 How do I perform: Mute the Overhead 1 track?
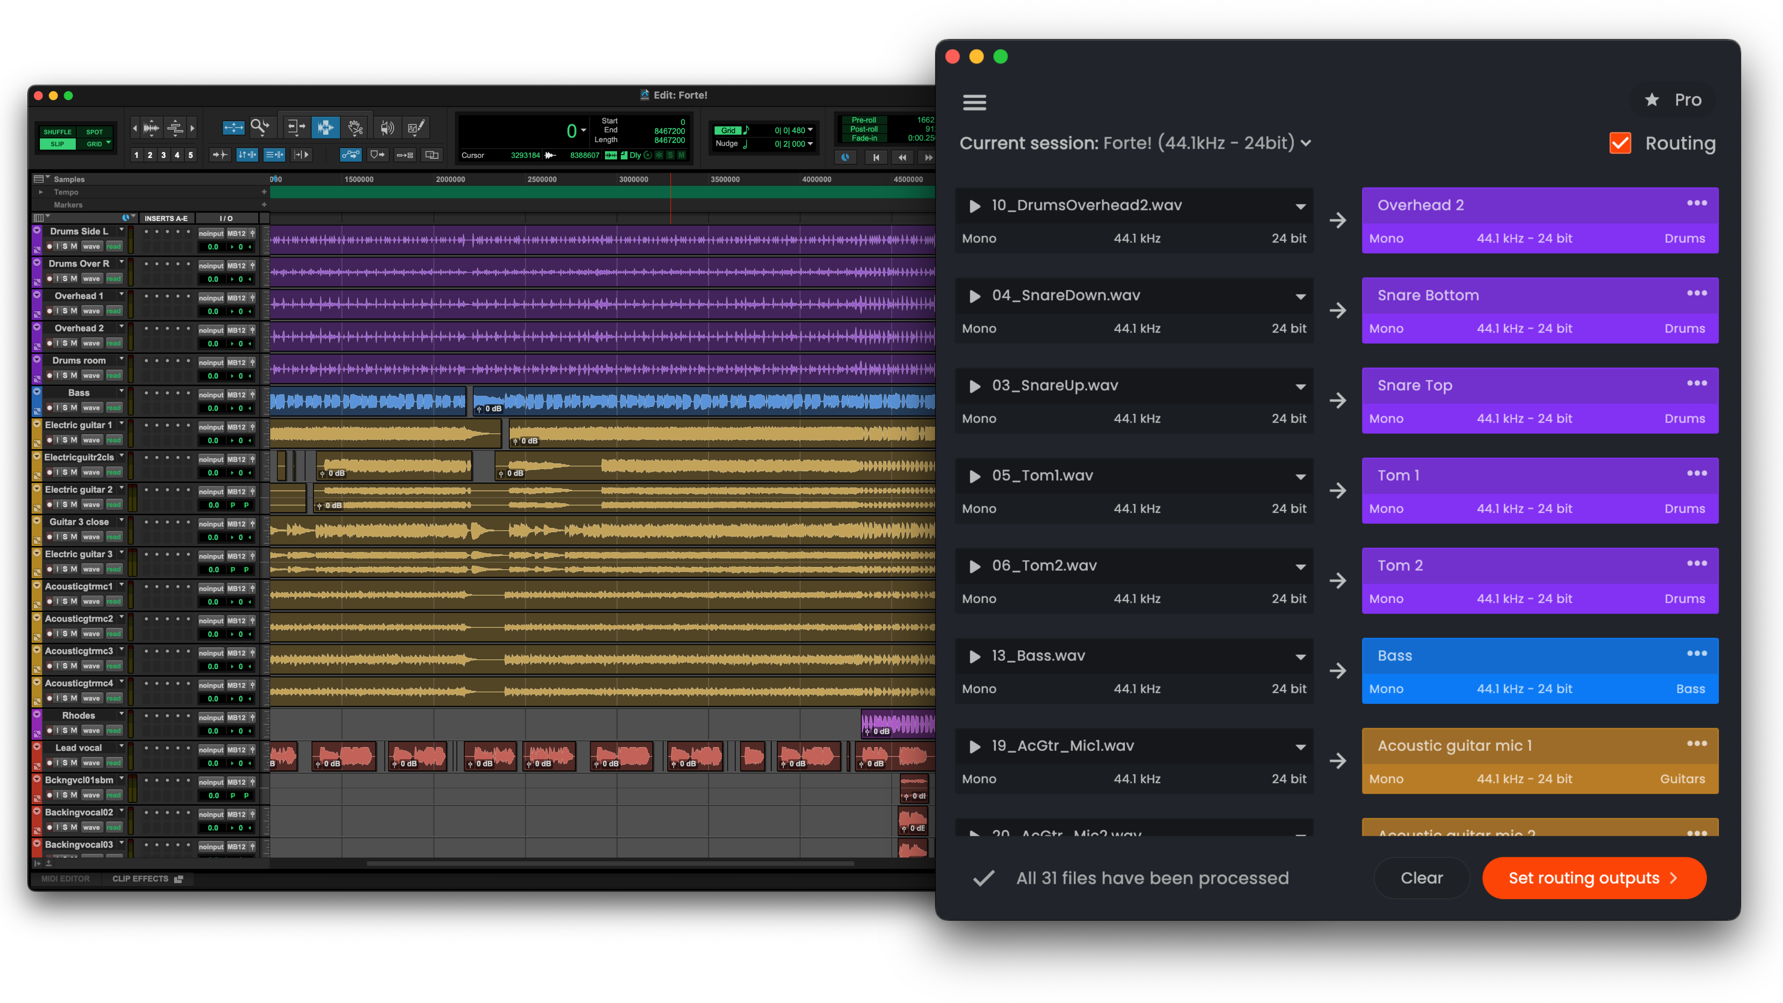coord(73,312)
